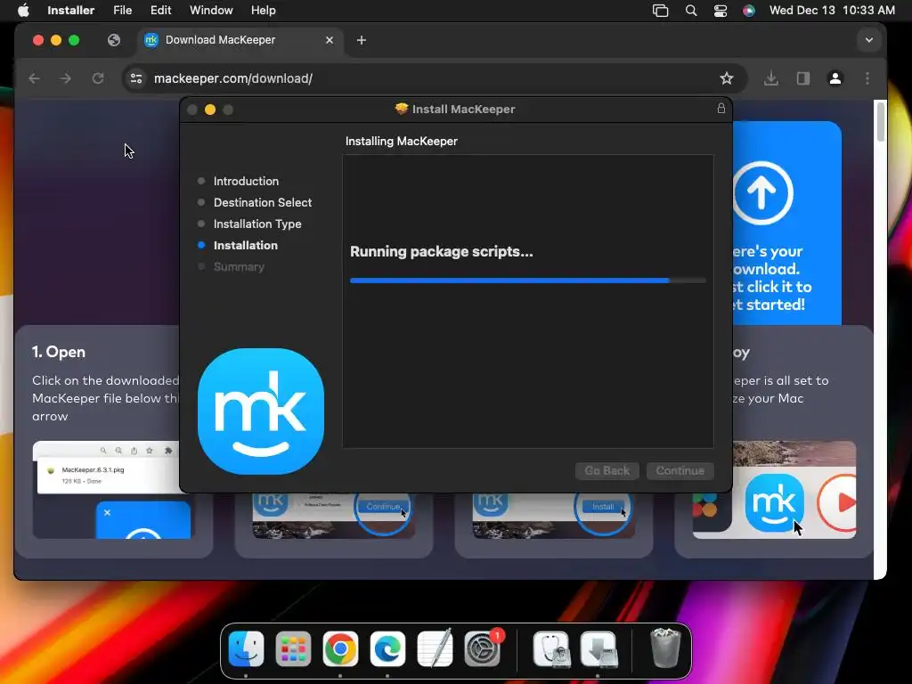Reload the mackeeper.com page
The image size is (912, 684).
[98, 78]
